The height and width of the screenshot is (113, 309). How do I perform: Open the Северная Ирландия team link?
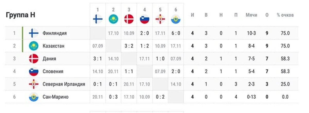pyautogui.click(x=64, y=84)
